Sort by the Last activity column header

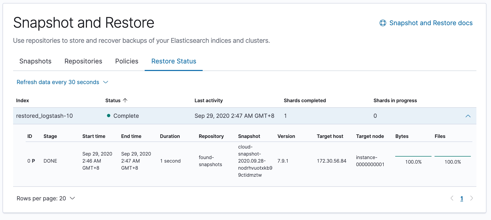click(208, 100)
